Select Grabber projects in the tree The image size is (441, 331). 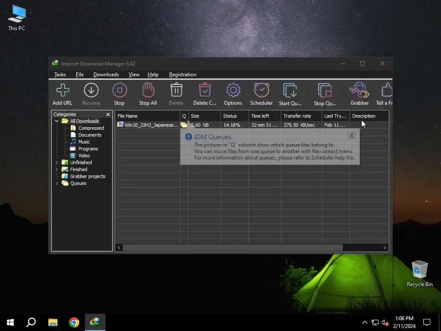pos(88,176)
